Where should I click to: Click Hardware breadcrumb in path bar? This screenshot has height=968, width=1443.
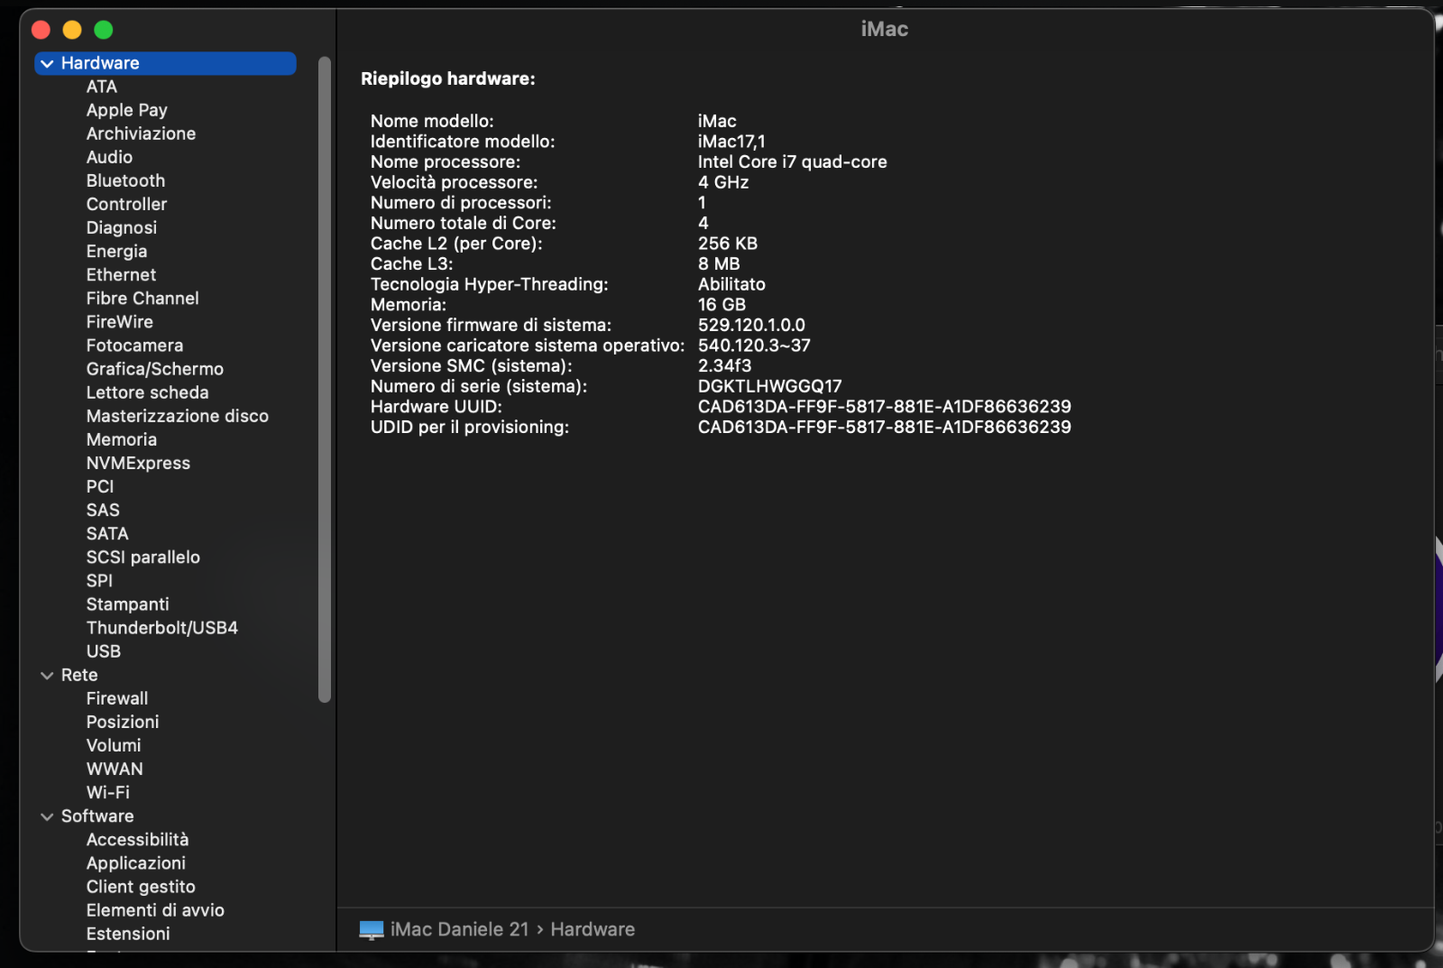tap(593, 929)
